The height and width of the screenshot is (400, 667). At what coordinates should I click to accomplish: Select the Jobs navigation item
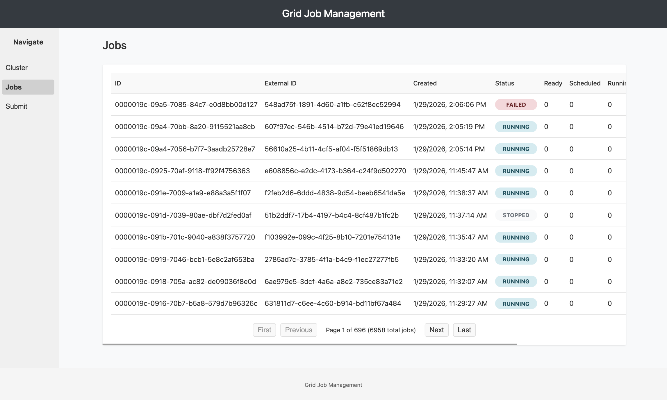[13, 87]
